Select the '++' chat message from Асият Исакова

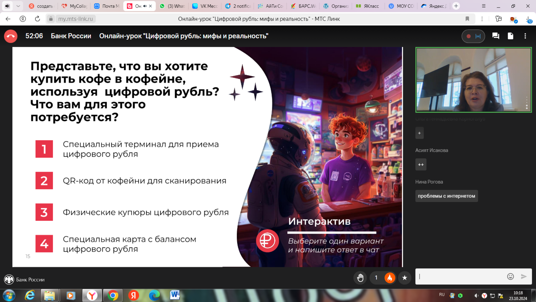click(421, 165)
